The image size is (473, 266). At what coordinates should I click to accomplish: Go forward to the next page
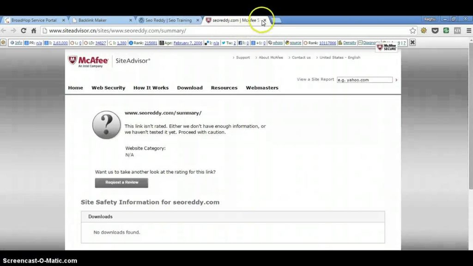tap(13, 30)
